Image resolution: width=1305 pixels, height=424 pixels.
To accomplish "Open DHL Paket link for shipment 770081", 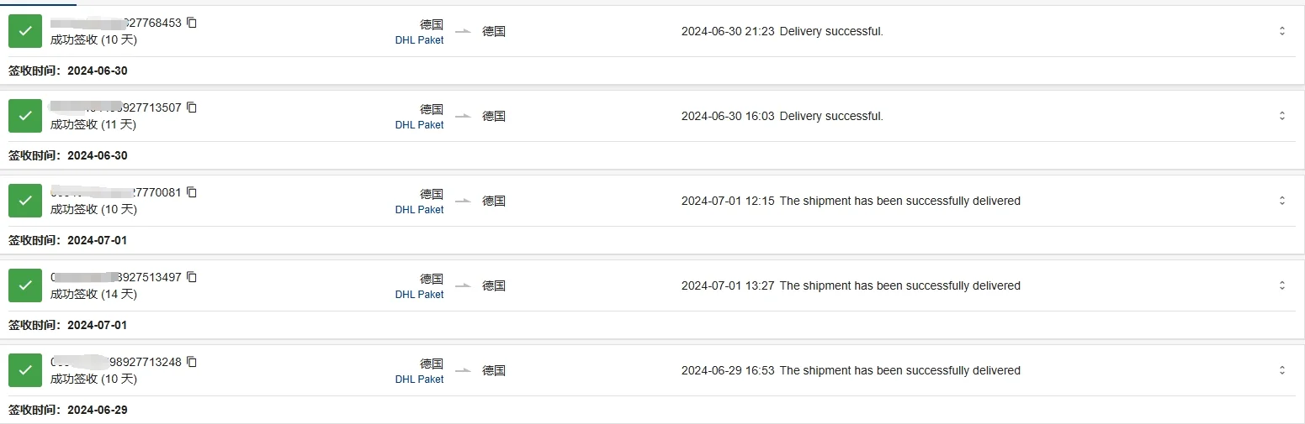I will coord(419,209).
